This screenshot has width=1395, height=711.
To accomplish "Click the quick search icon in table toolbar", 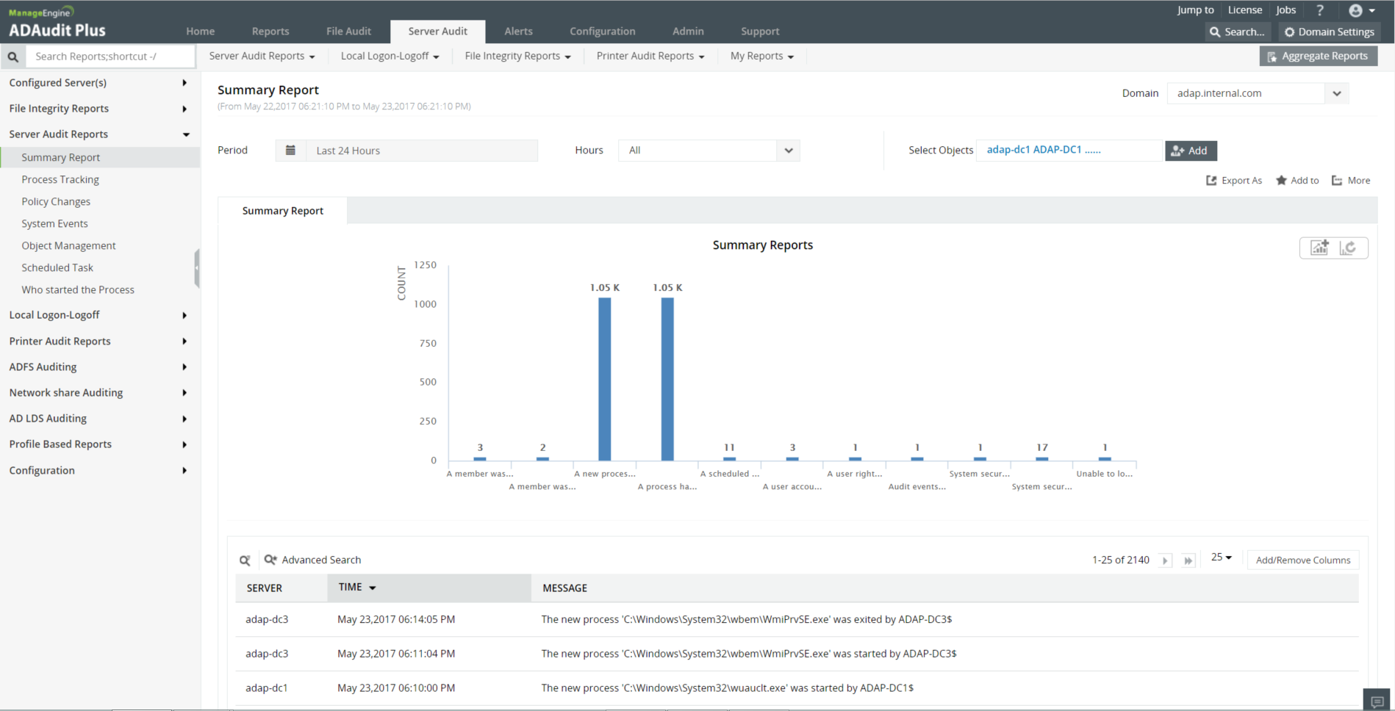I will pos(245,560).
